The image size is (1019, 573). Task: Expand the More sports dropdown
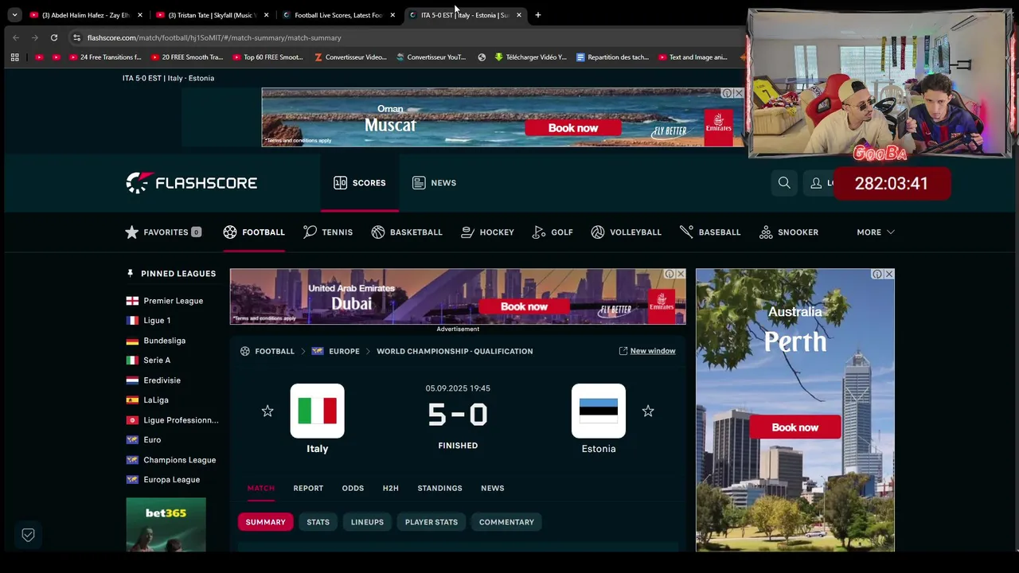click(876, 232)
